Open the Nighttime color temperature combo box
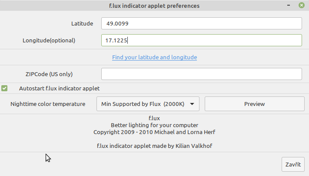The image size is (309, 176). [148, 104]
